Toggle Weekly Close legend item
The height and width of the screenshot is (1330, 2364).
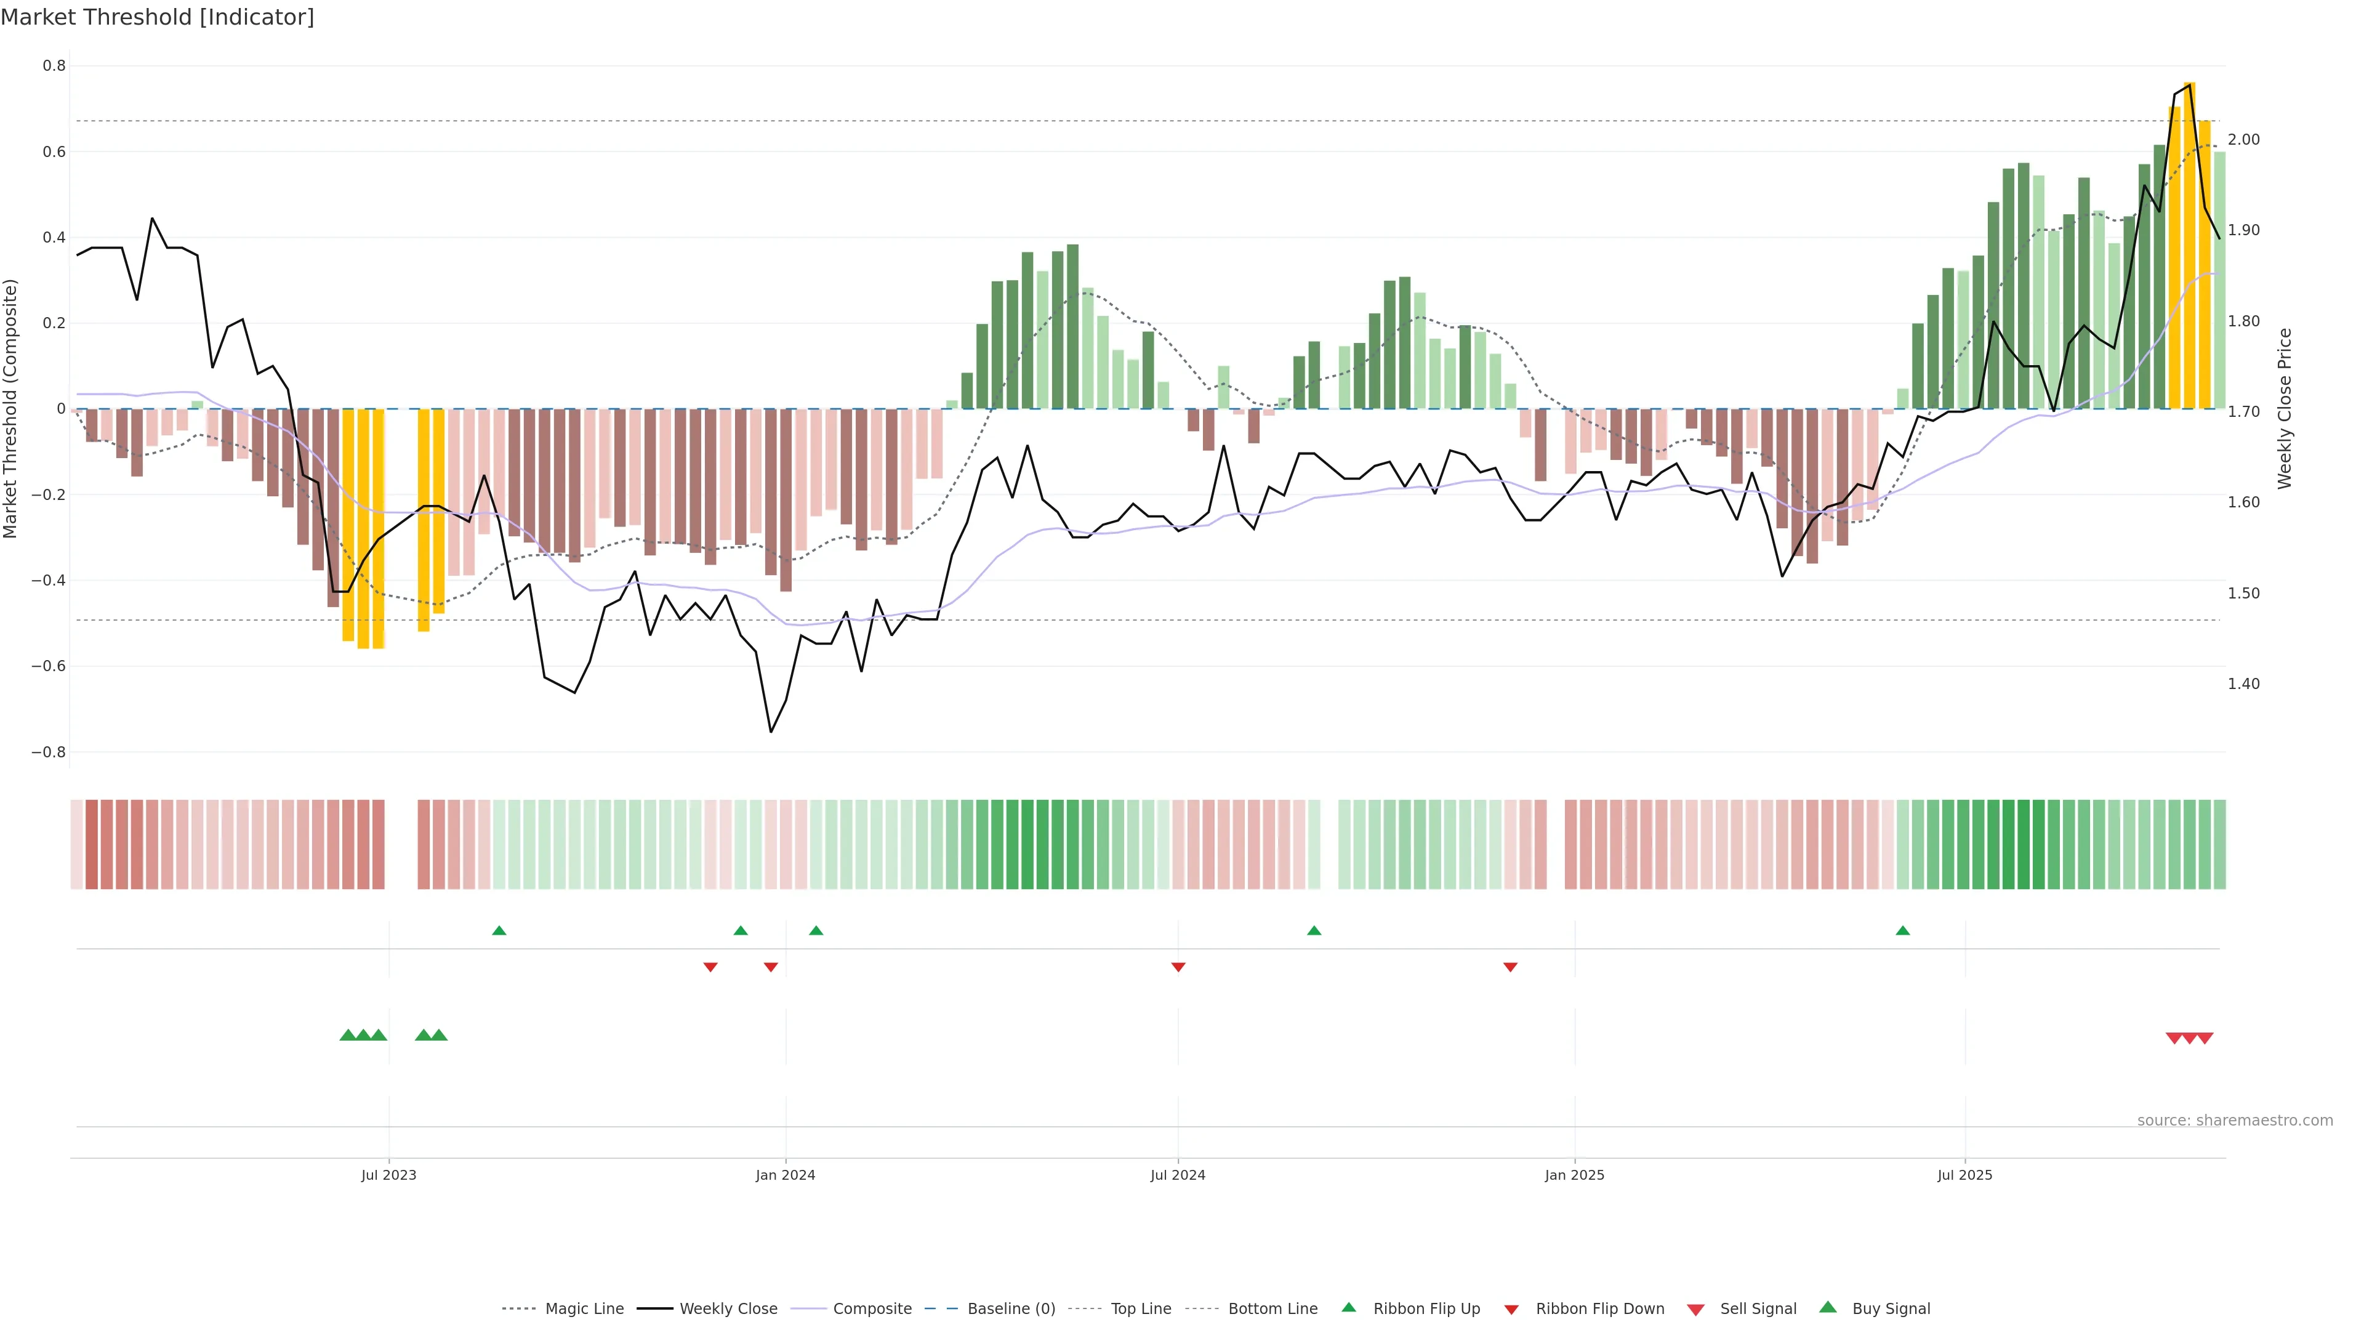pyautogui.click(x=728, y=1309)
